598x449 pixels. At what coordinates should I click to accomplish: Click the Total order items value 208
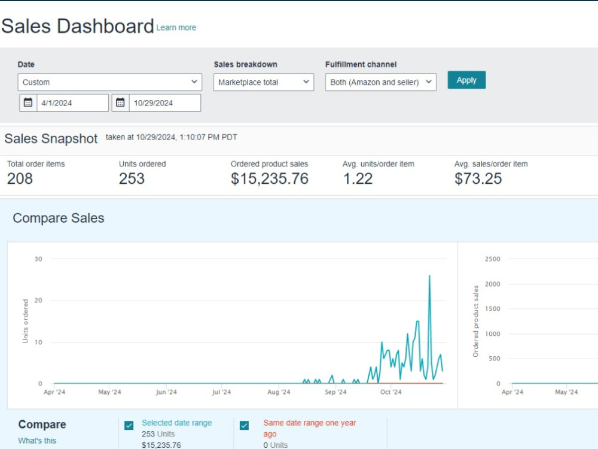[20, 178]
